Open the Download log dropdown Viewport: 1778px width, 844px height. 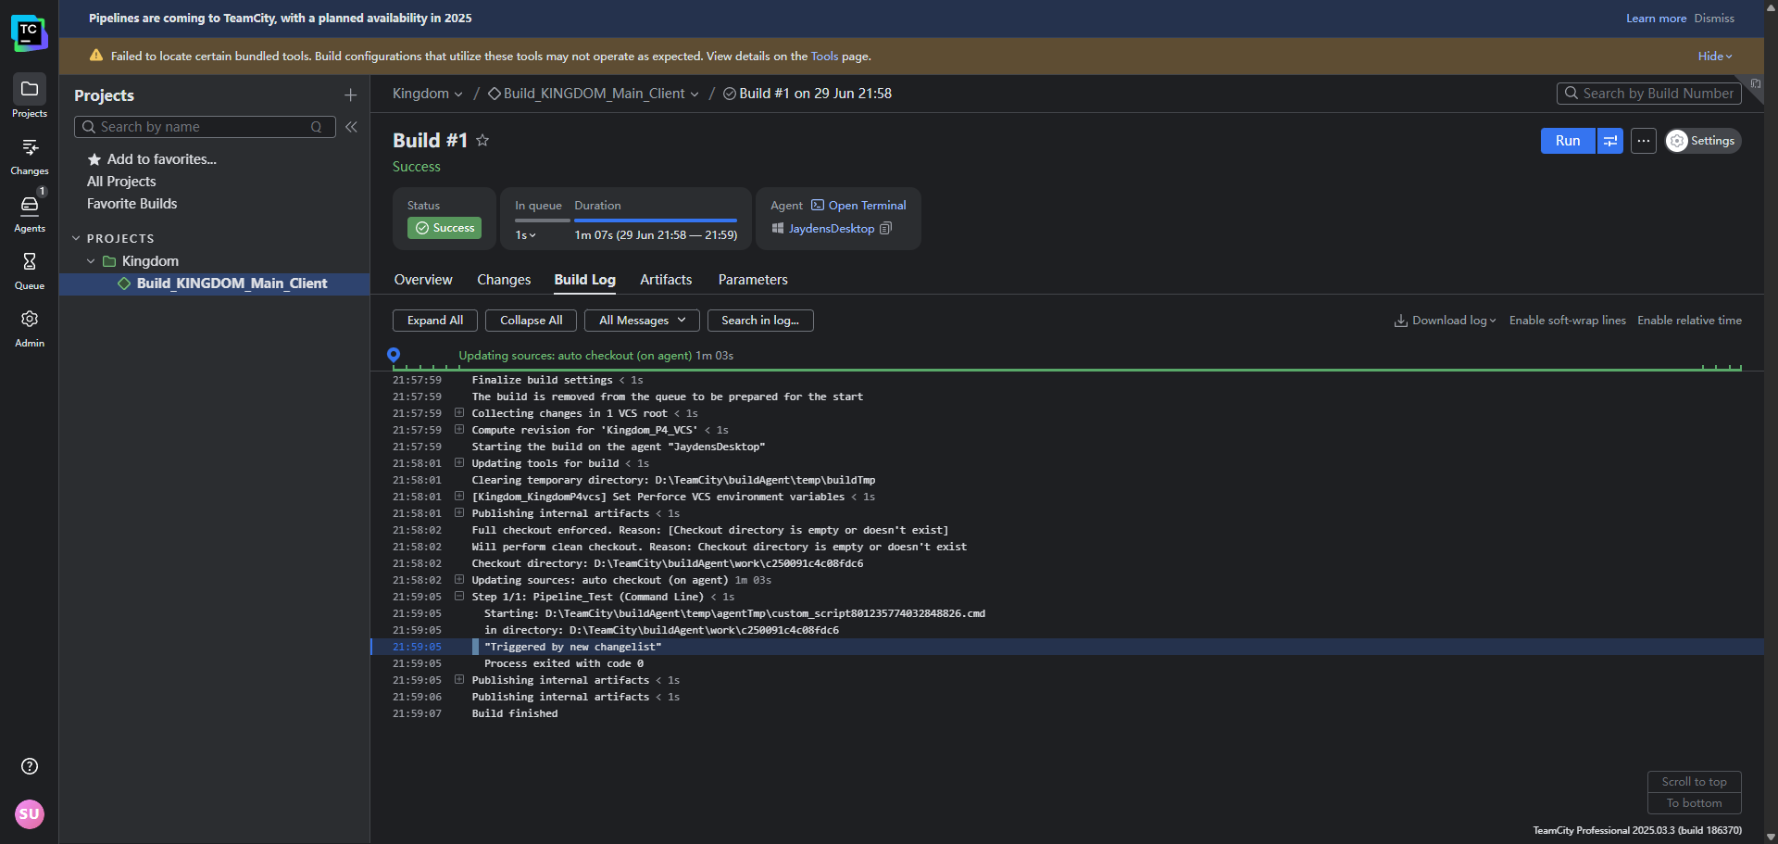(x=1445, y=321)
